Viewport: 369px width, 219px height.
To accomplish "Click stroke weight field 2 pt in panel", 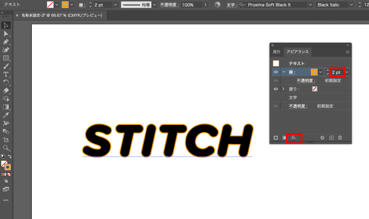I will point(336,73).
